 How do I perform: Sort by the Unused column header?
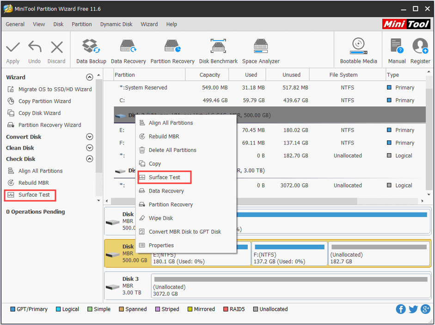pos(288,75)
